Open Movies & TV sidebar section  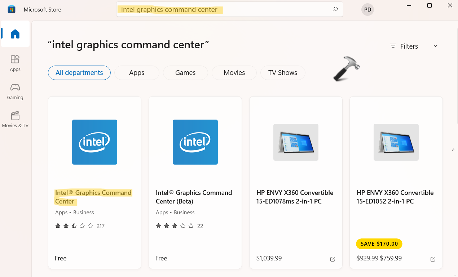[x=15, y=119]
